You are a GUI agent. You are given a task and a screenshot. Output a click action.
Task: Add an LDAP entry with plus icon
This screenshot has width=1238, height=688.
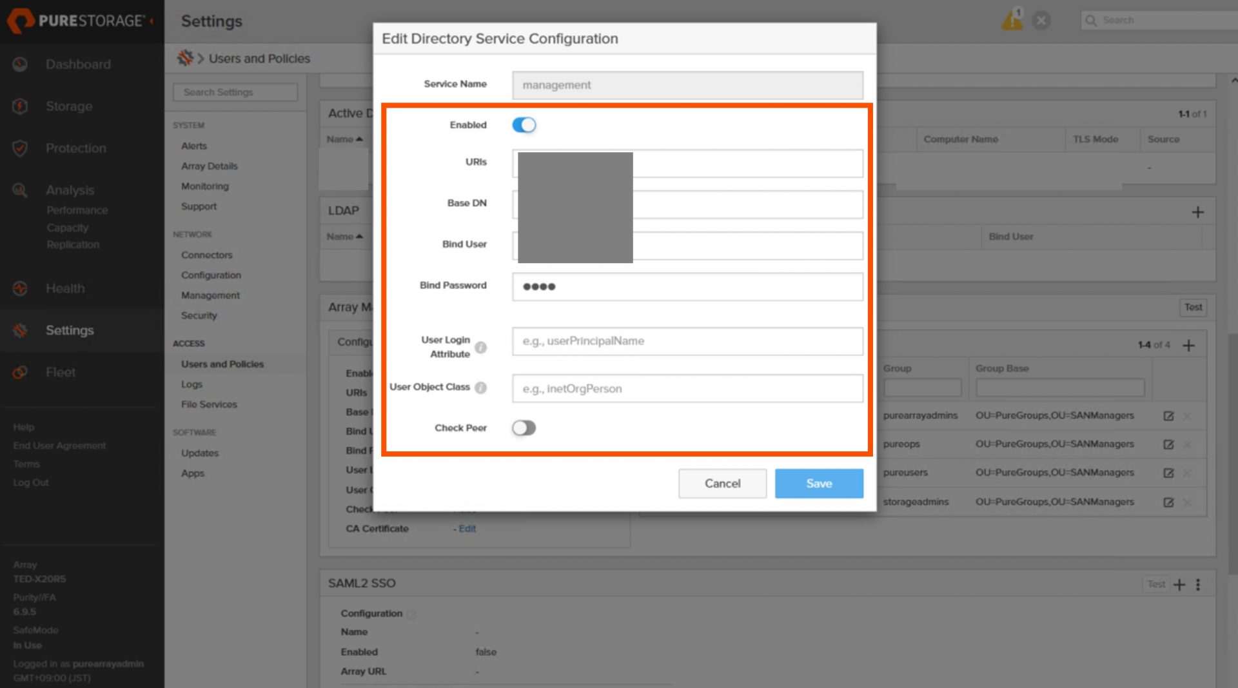1197,212
